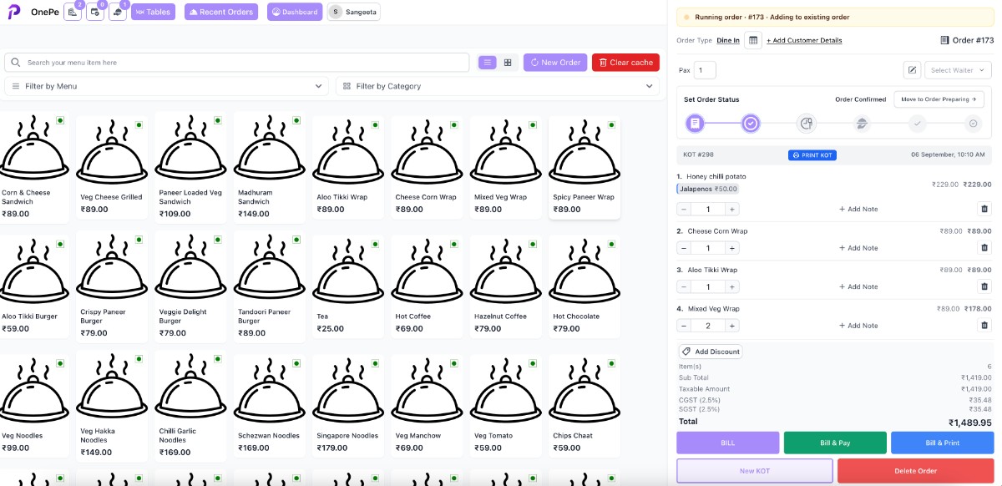Add note to Aloo Tikki Wrap

pyautogui.click(x=858, y=286)
